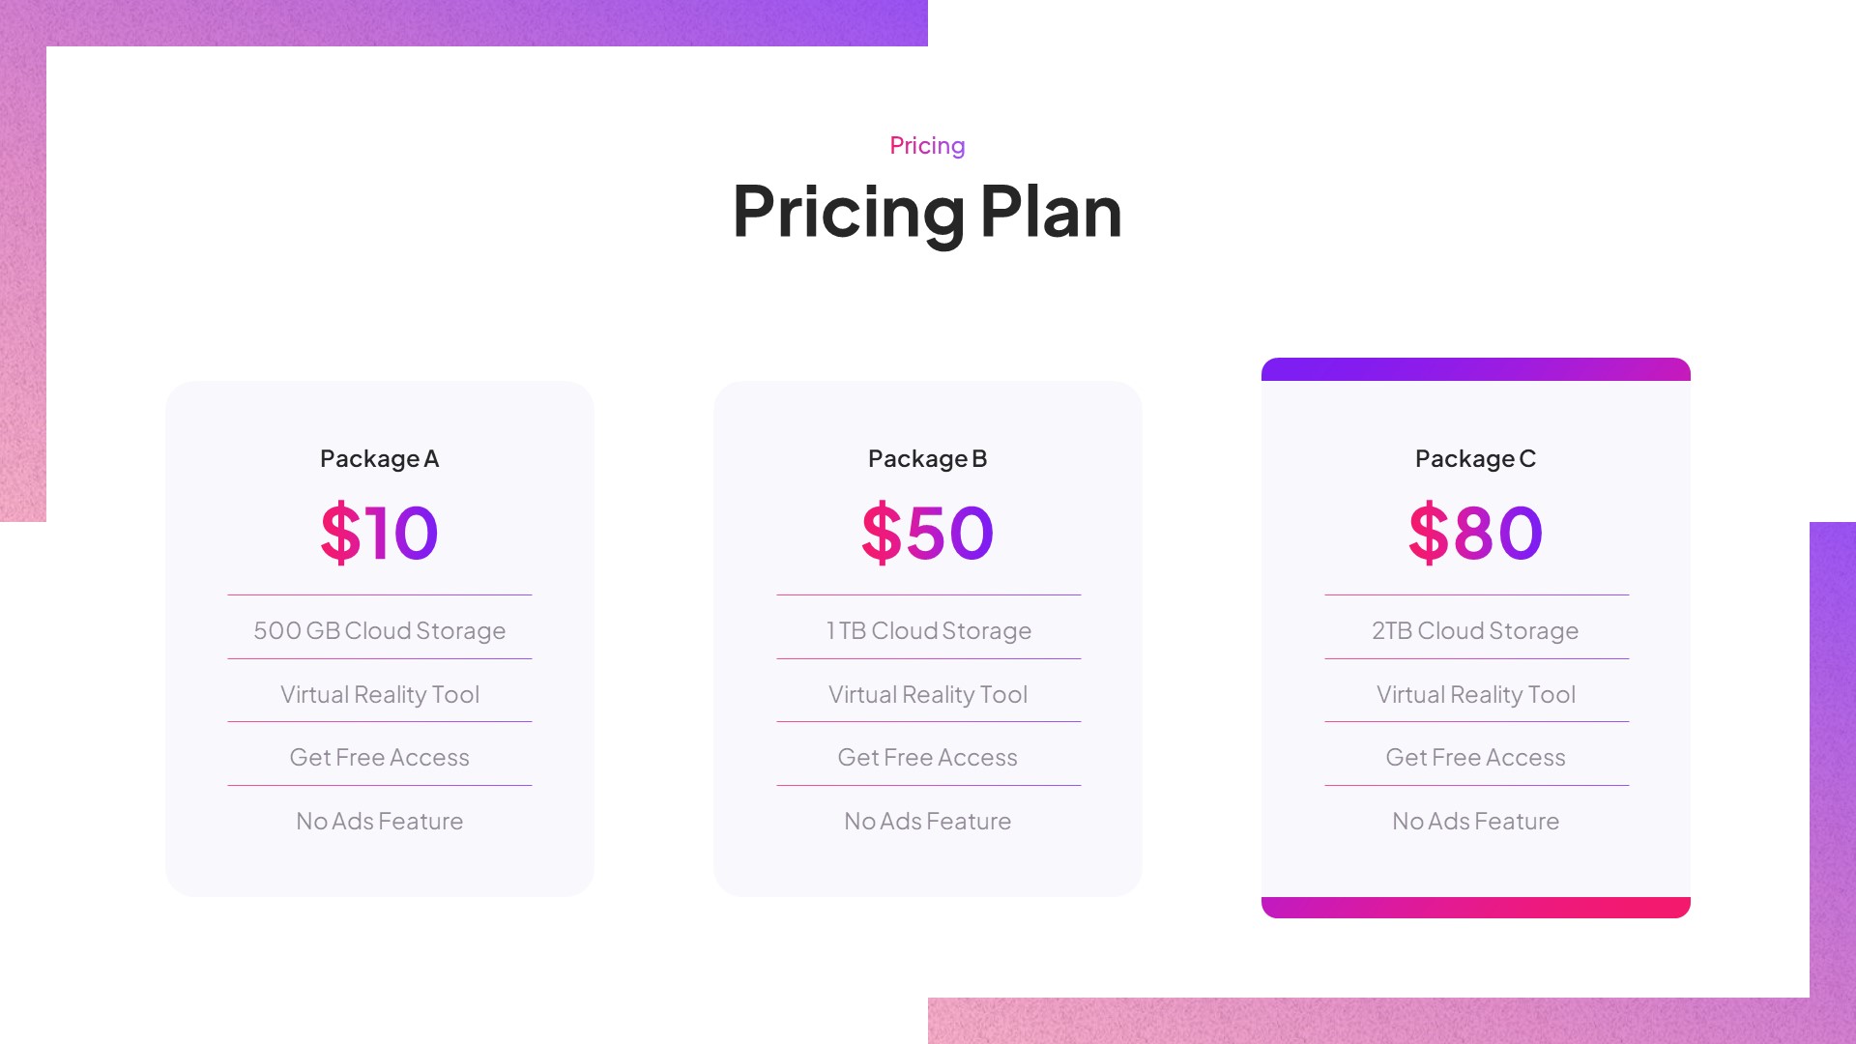Click the pink gradient bar below Package C
Viewport: 1856px width, 1044px height.
coord(1475,908)
